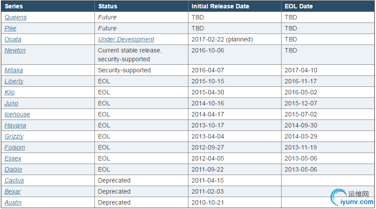Click the iyunv.com watermark logo
Screen dimensions: 376x209
click(352, 198)
